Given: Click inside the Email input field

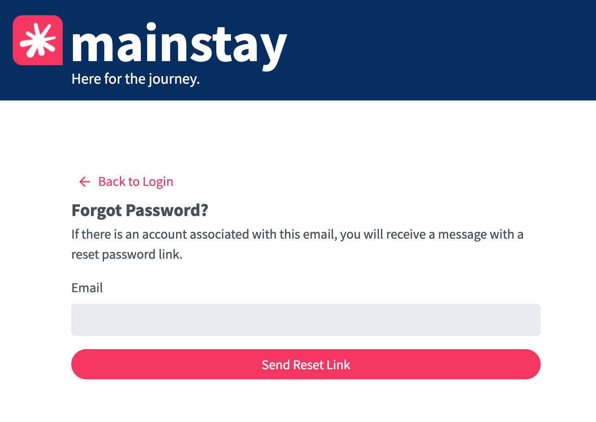Looking at the screenshot, I should 306,320.
